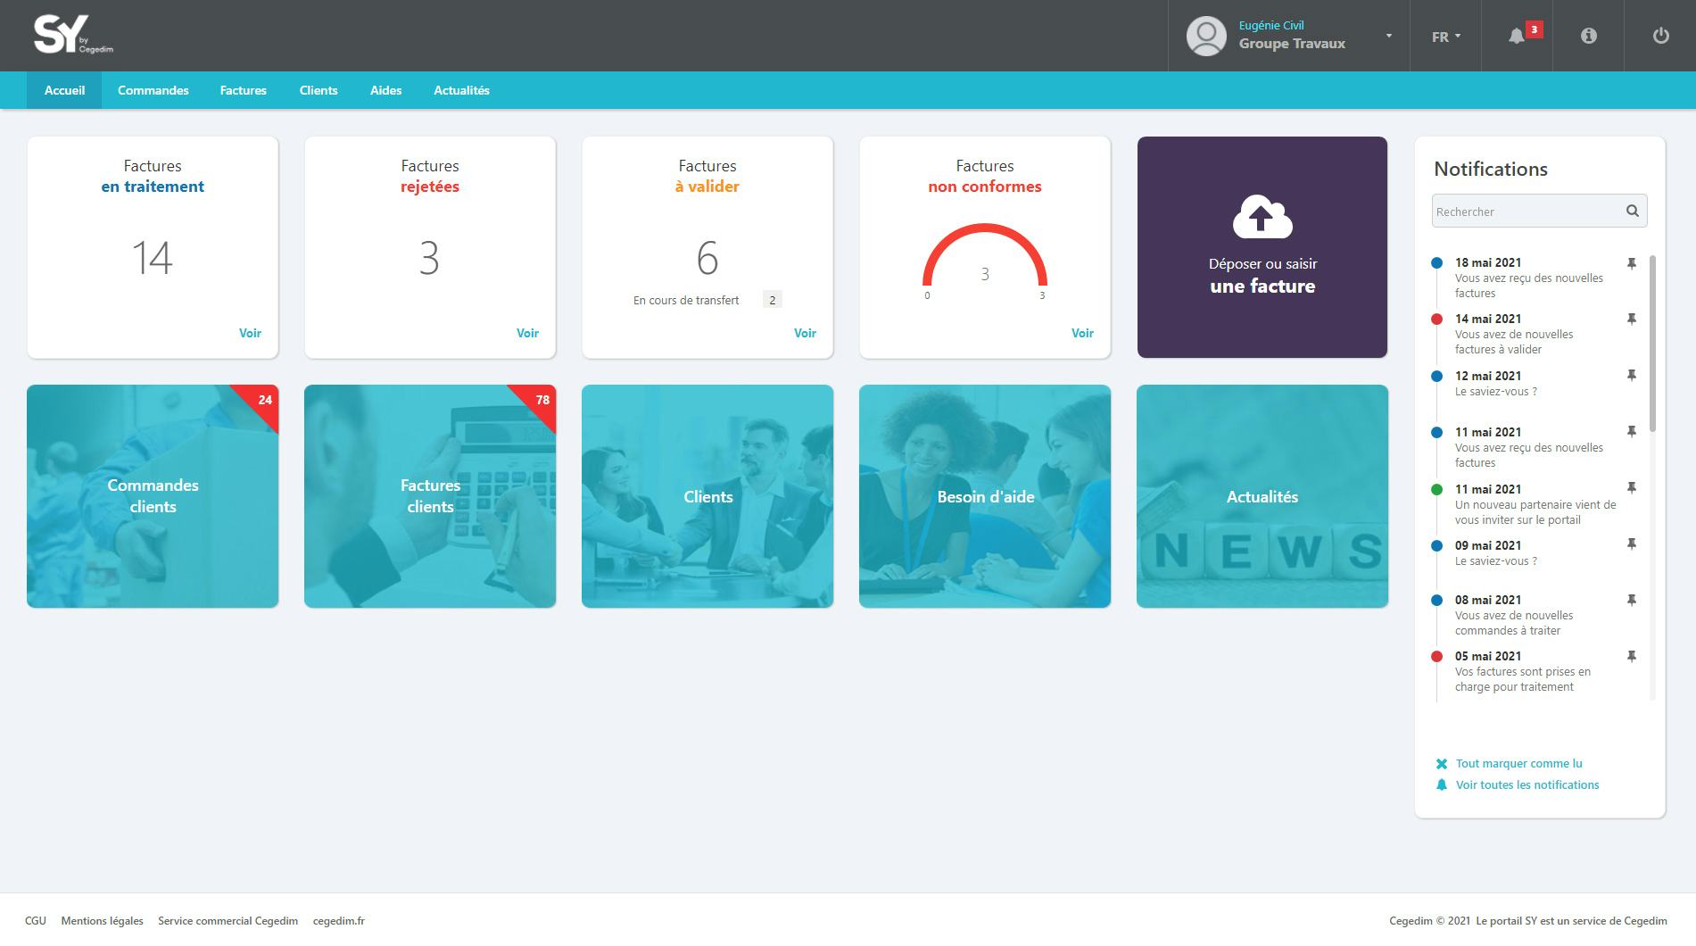The width and height of the screenshot is (1696, 946).
Task: Click the green dot on the partner invitation notification
Action: click(1438, 489)
